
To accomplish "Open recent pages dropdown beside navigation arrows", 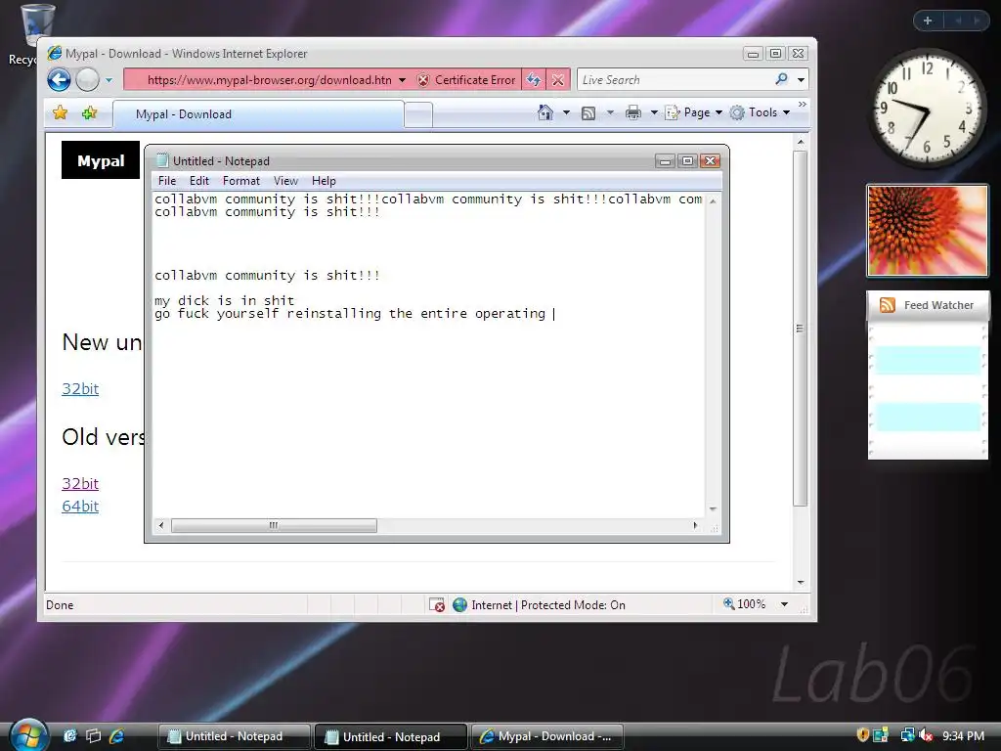I will [x=109, y=80].
